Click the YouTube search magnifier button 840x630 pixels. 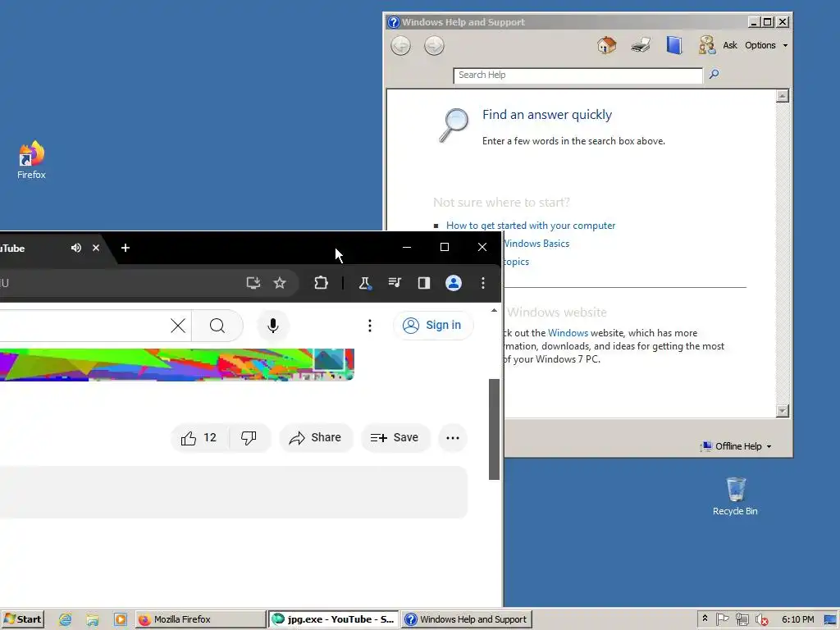[x=217, y=325]
